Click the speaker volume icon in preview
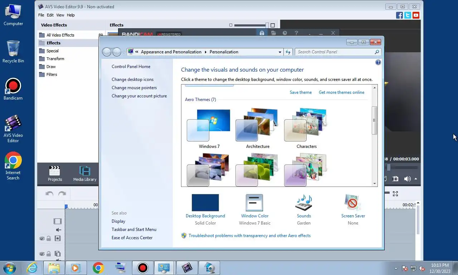The image size is (458, 275). point(407,179)
